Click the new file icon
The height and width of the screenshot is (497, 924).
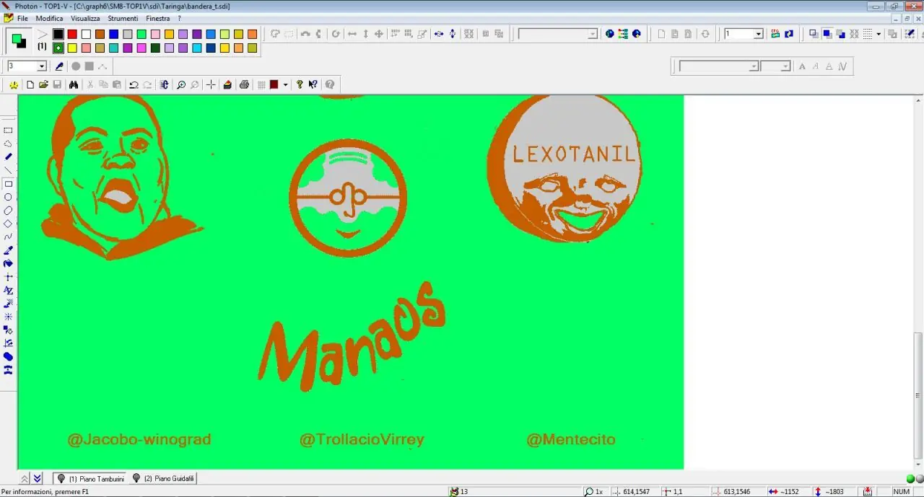pos(30,84)
